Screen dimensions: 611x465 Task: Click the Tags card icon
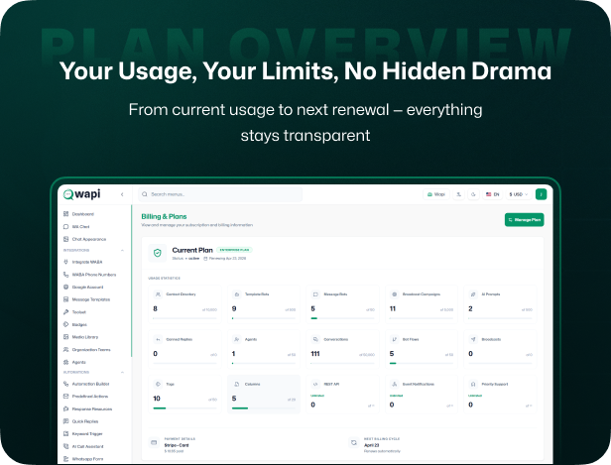pyautogui.click(x=158, y=385)
